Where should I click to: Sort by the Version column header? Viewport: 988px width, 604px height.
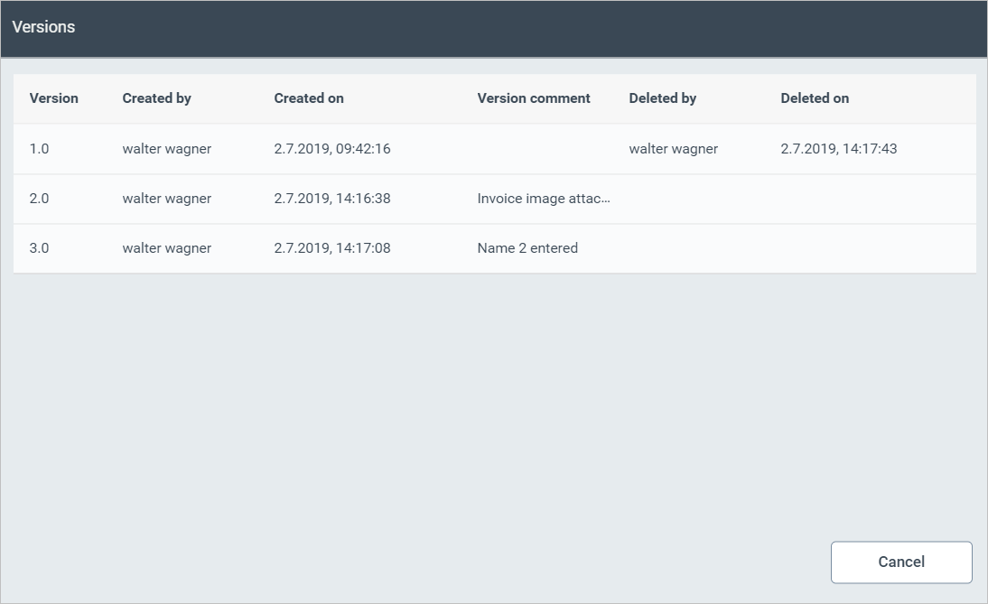point(54,98)
